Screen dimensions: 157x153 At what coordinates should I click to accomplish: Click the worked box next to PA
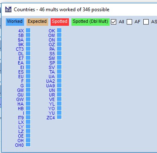(59, 49)
